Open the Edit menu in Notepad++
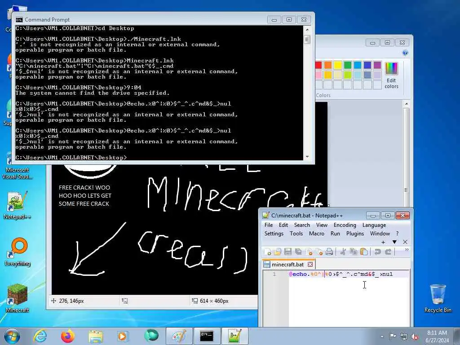This screenshot has height=345, width=460. [x=283, y=225]
